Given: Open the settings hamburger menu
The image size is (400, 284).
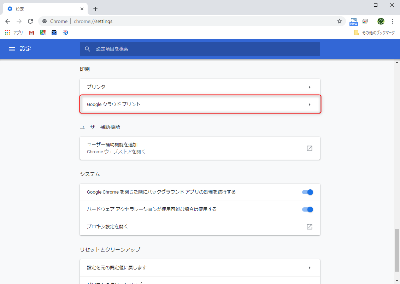Looking at the screenshot, I should [x=12, y=49].
